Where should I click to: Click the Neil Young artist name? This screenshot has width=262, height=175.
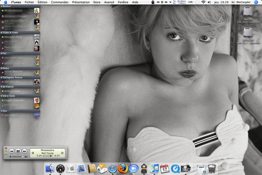[x=47, y=153]
